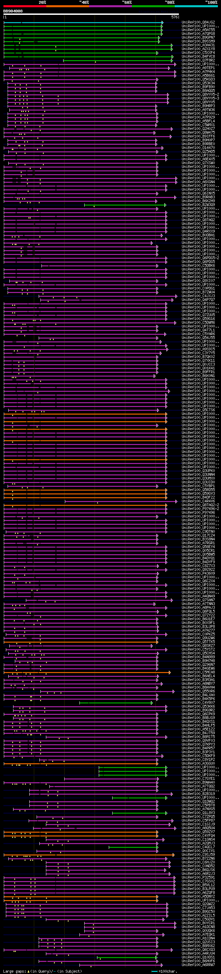Viewport: 221px width, 974px height.
Task: Select hit label UniRef100_Q7F8R2
Action: click(x=198, y=60)
